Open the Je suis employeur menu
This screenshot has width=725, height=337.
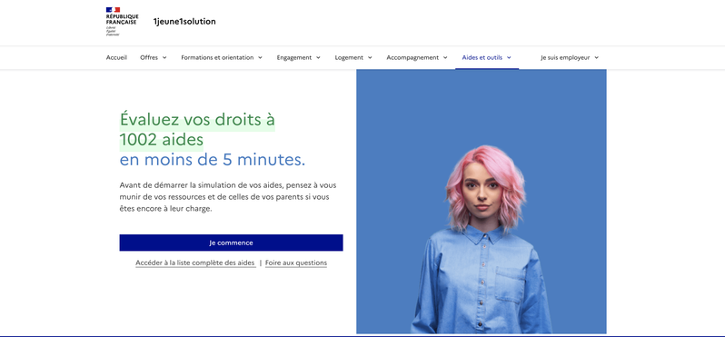coord(570,58)
